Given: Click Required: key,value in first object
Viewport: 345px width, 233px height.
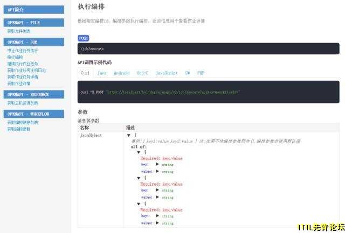Looking at the screenshot, I should (162, 158).
